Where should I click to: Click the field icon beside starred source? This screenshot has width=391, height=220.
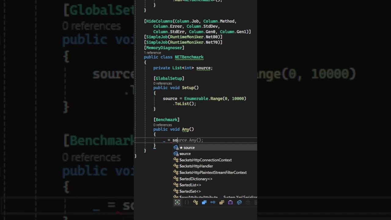click(176, 148)
